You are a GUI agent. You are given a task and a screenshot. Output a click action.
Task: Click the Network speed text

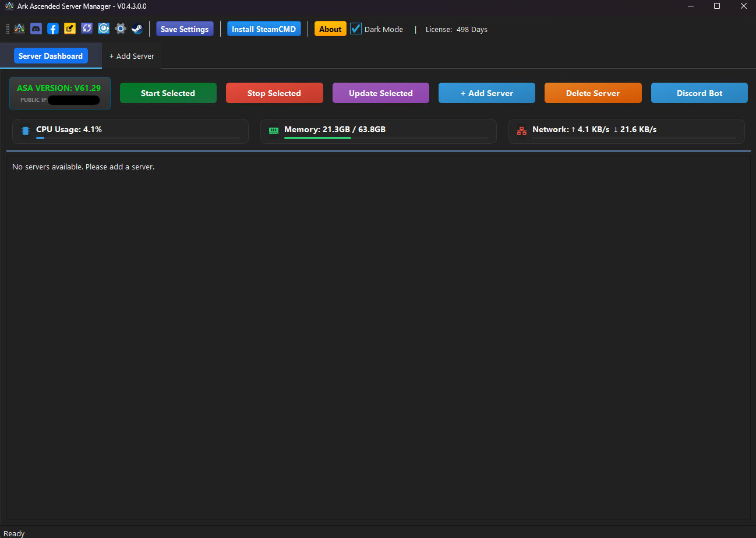595,129
